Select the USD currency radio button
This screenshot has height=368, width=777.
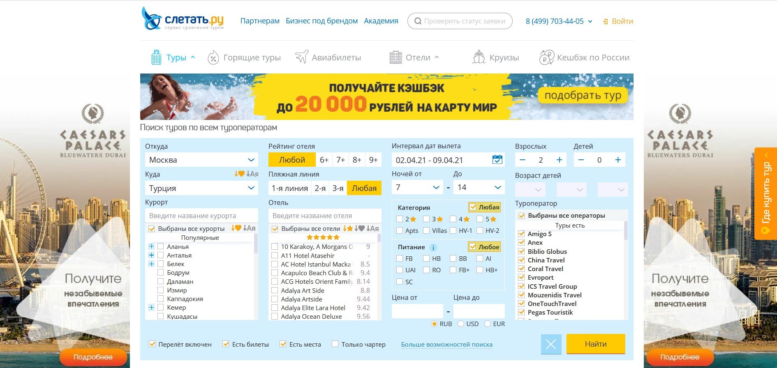pos(461,324)
